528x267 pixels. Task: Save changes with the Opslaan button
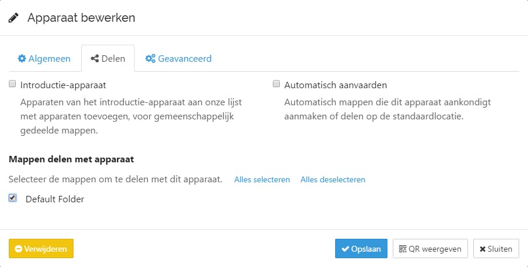click(x=361, y=249)
